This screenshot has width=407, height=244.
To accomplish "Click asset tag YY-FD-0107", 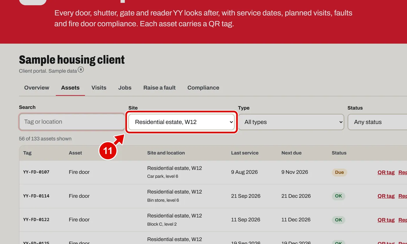I will point(36,172).
